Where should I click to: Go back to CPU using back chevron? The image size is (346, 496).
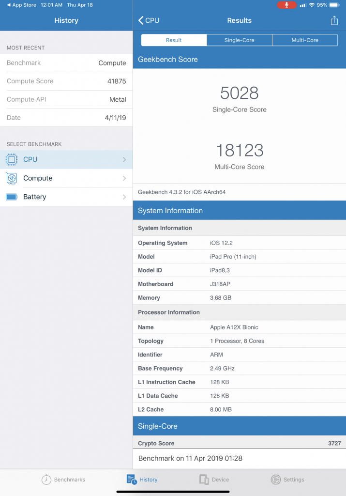[149, 20]
